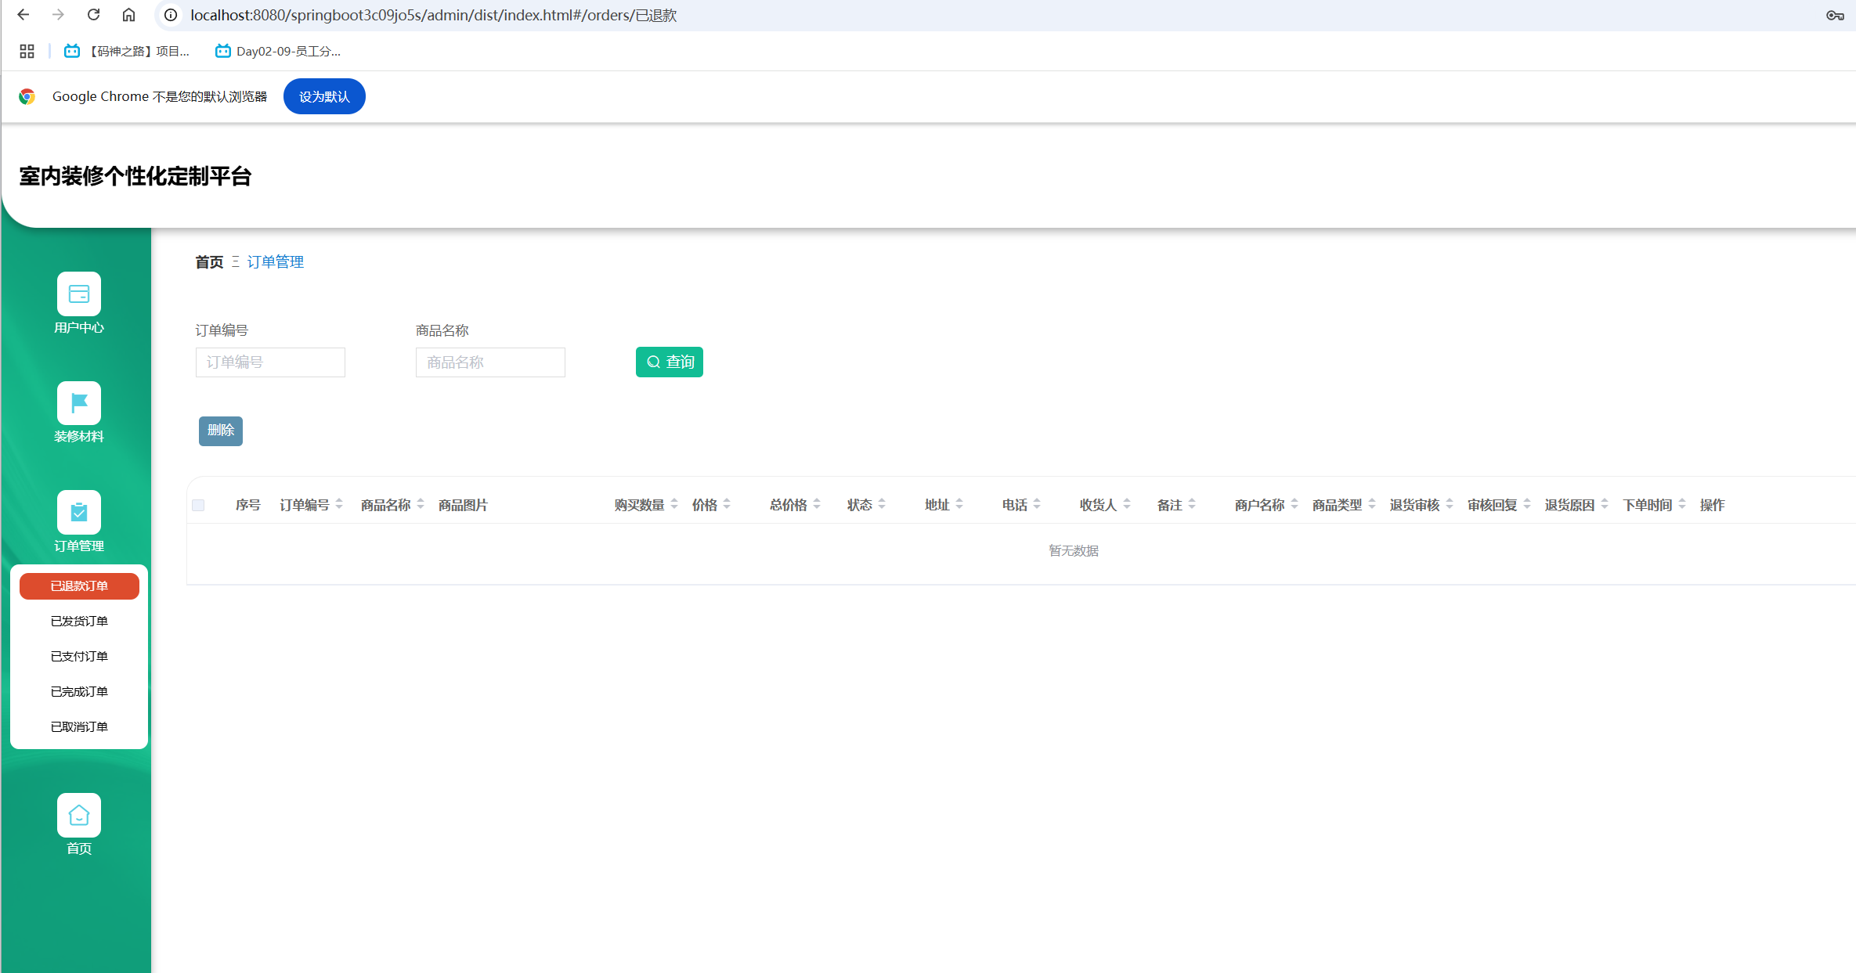Open the Chrome apps grid icon
This screenshot has height=973, width=1856.
pyautogui.click(x=27, y=51)
